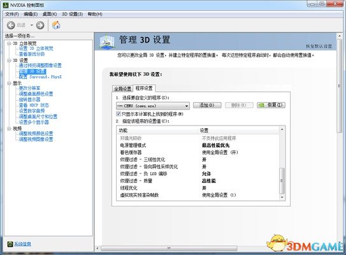The width and height of the screenshot is (346, 255).
Task: Switch to 全局设置 tab
Action: pos(122,89)
